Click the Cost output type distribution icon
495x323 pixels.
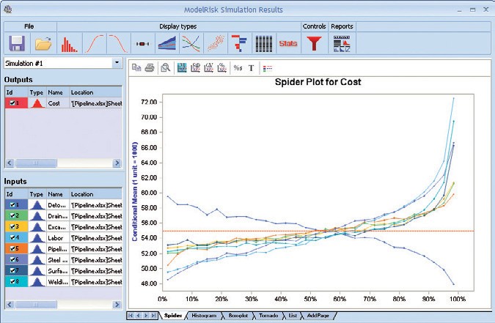(37, 103)
